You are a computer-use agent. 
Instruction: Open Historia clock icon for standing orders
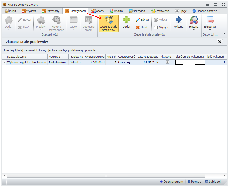coord(193,20)
